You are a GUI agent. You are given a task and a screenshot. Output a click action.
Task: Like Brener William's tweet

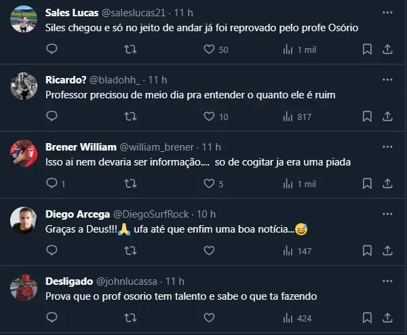pyautogui.click(x=209, y=184)
